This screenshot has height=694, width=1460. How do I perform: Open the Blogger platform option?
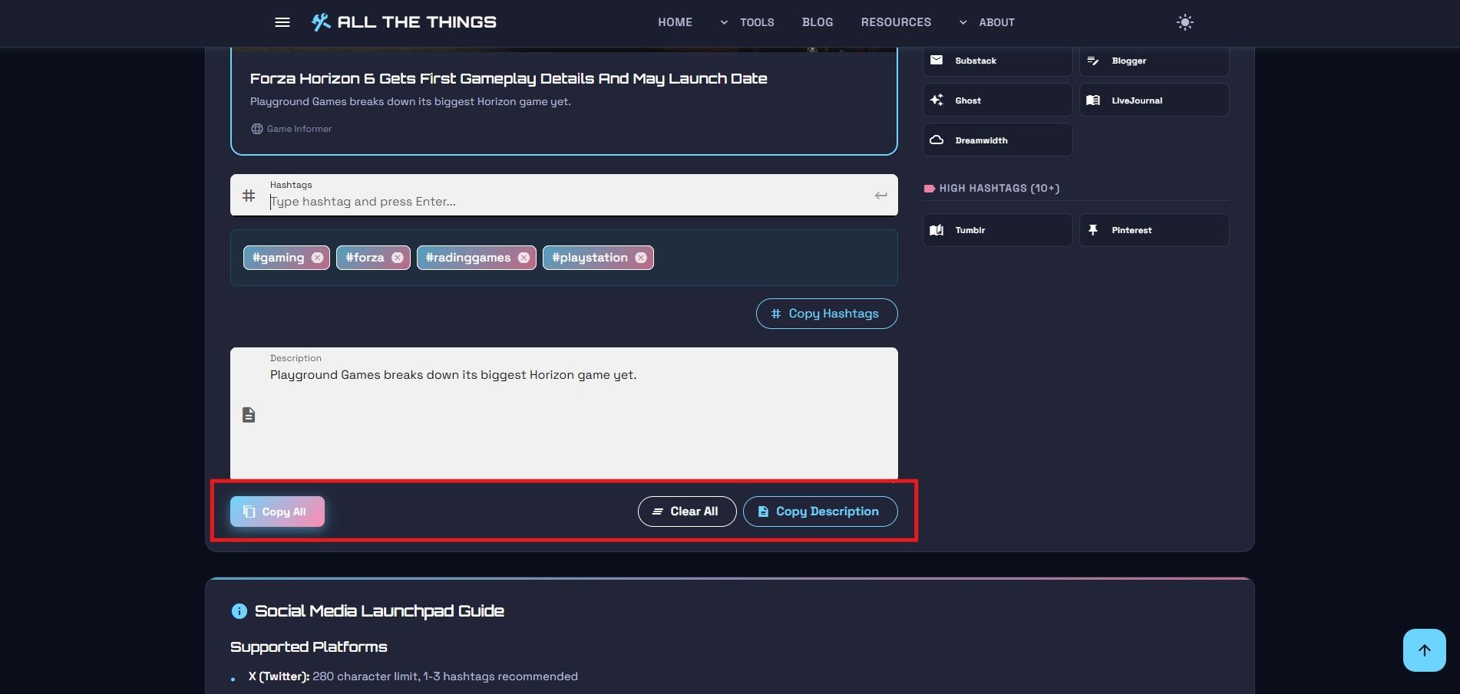click(1152, 60)
